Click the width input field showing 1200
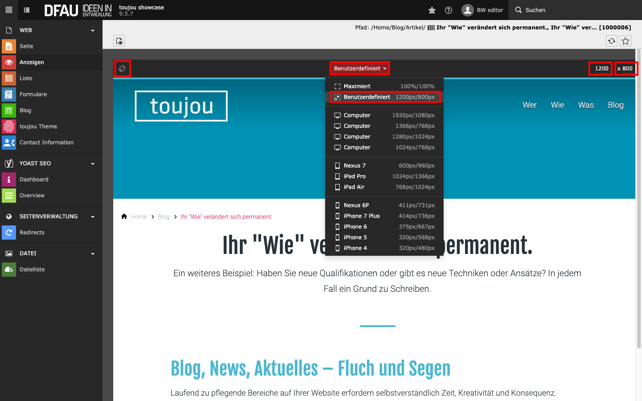642x401 pixels. tap(601, 69)
